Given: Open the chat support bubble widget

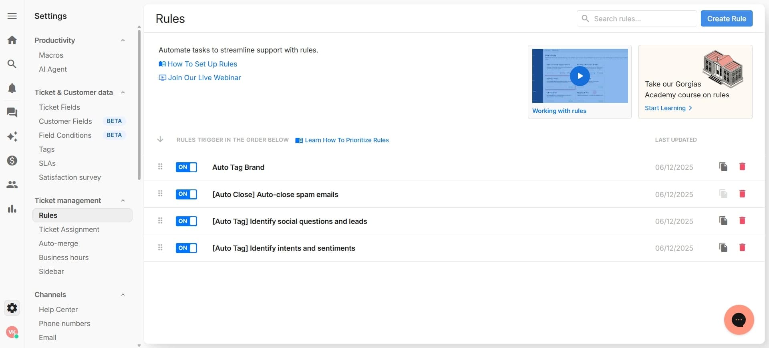Looking at the screenshot, I should click(x=739, y=320).
